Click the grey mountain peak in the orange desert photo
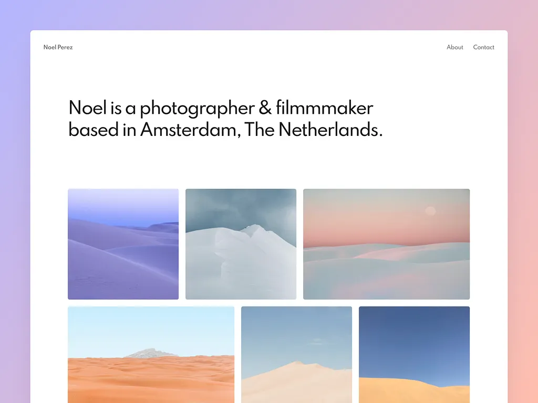This screenshot has height=403, width=538. point(150,353)
